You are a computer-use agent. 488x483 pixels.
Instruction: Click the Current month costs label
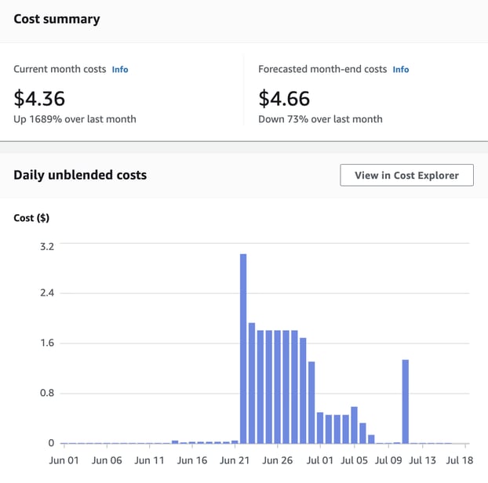point(60,69)
